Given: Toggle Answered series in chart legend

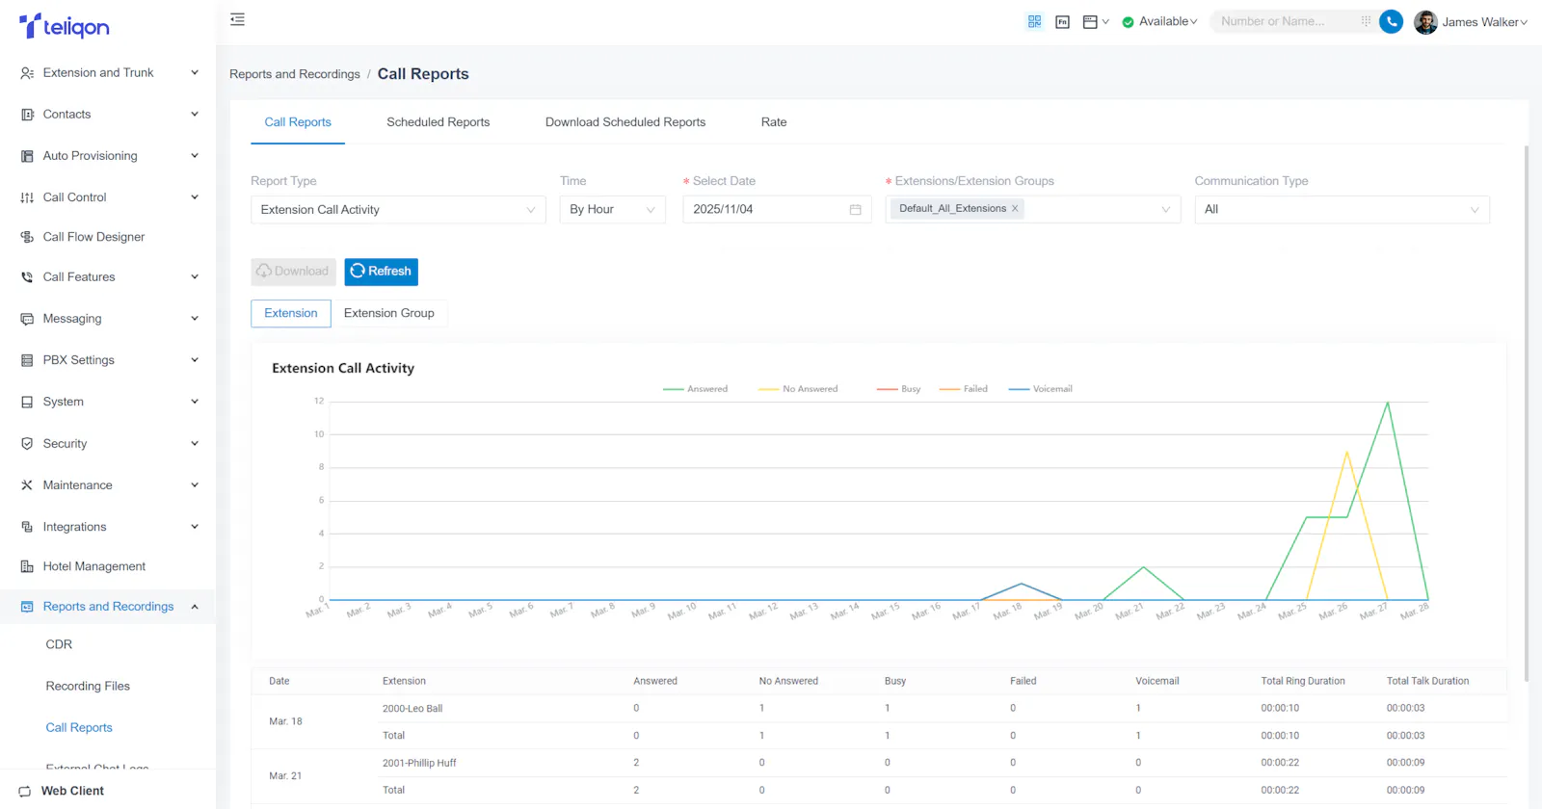Looking at the screenshot, I should [695, 389].
